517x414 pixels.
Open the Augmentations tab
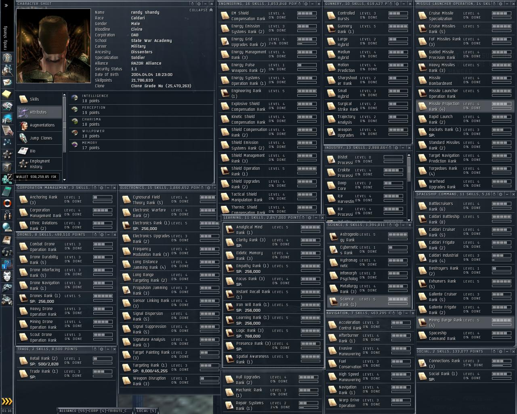(x=39, y=125)
